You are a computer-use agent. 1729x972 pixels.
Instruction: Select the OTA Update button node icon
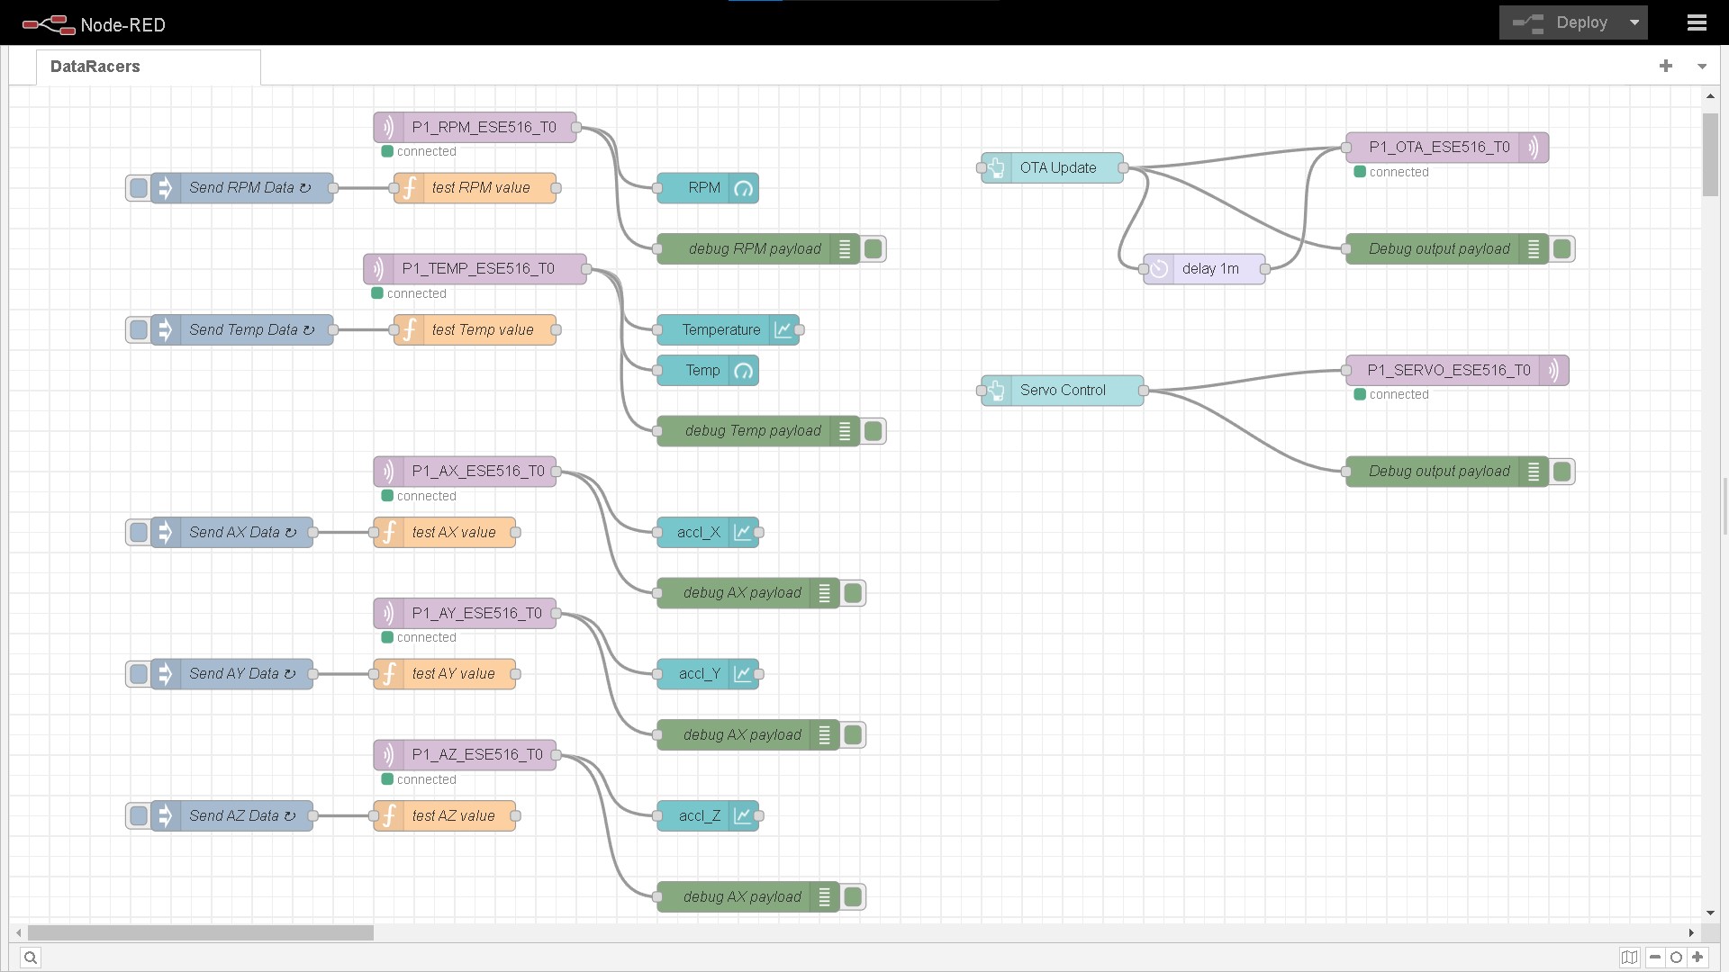pos(997,168)
